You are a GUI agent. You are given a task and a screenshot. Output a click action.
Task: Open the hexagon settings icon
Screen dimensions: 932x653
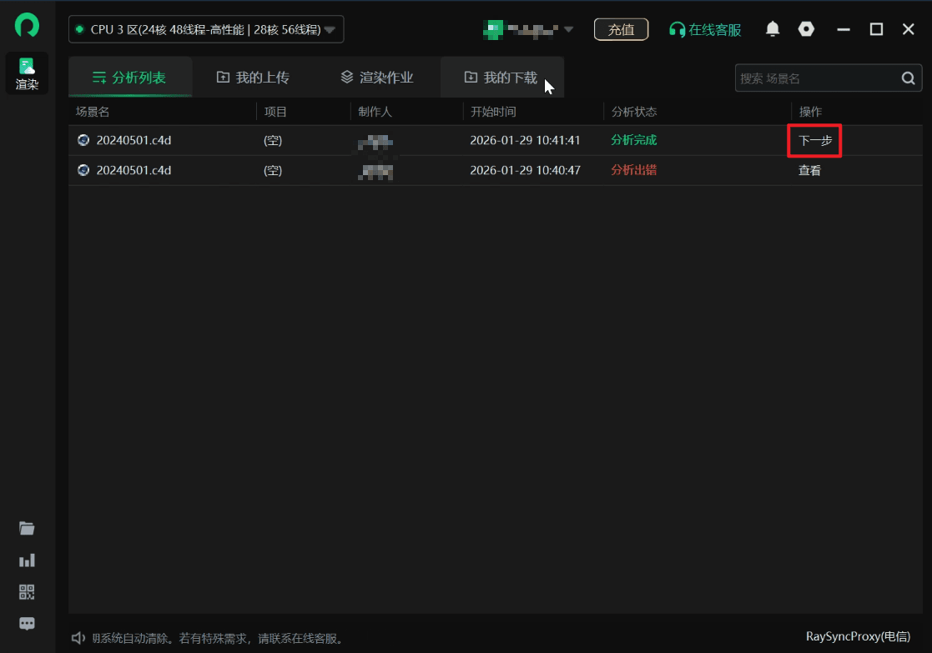click(x=806, y=29)
